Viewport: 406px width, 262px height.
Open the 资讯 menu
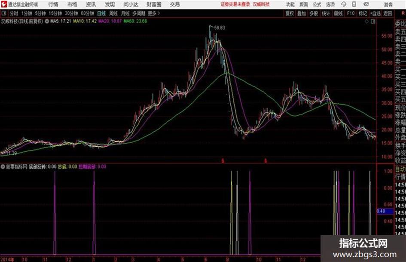point(91,4)
